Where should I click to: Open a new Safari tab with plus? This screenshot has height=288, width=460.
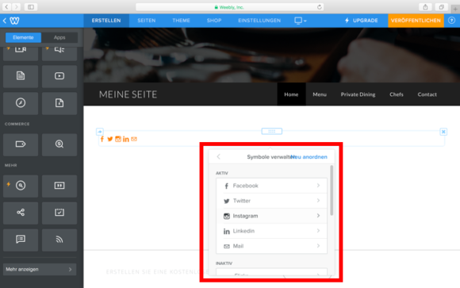click(x=455, y=10)
